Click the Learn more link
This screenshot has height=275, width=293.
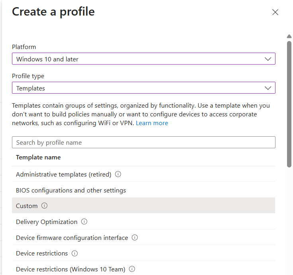click(152, 123)
